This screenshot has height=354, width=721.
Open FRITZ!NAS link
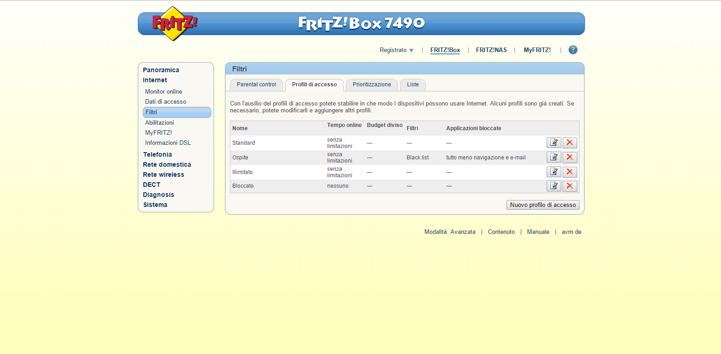pyautogui.click(x=491, y=50)
